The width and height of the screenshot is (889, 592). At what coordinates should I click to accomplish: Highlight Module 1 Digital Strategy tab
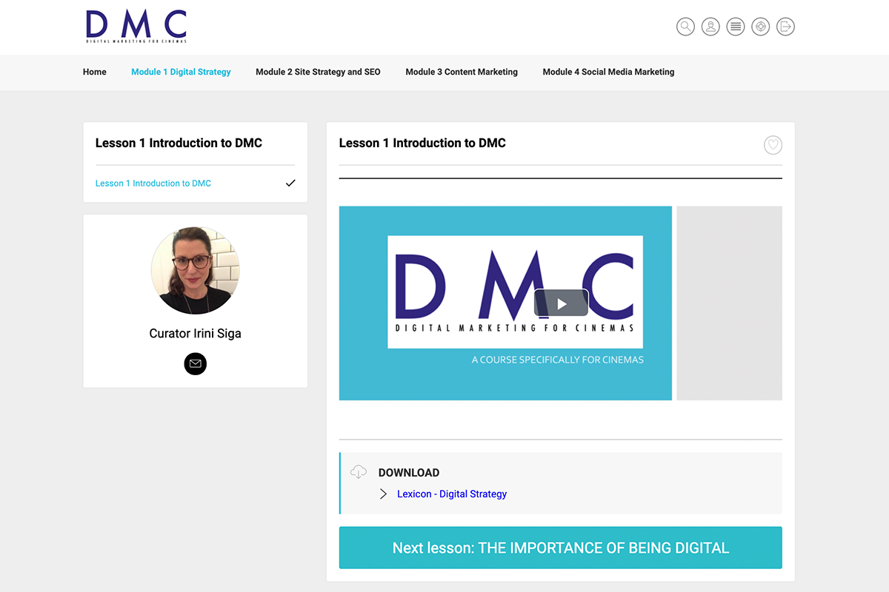tap(181, 72)
